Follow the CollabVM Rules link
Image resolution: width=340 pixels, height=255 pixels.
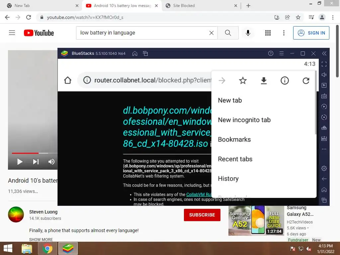pyautogui.click(x=199, y=195)
